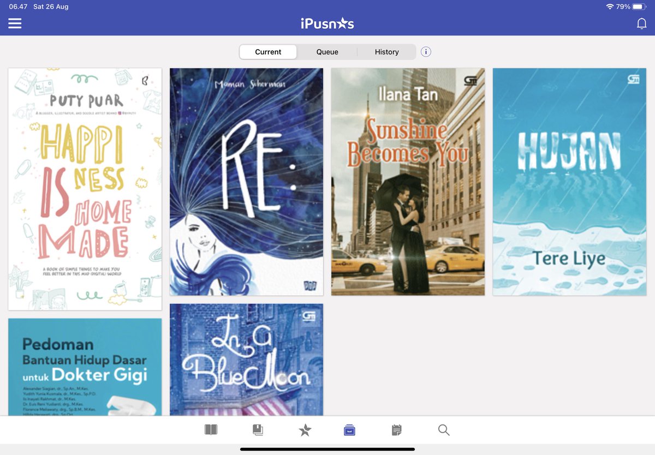Image resolution: width=655 pixels, height=455 pixels.
Task: Select the bookshelf icon in bottom bar
Action: (x=349, y=430)
